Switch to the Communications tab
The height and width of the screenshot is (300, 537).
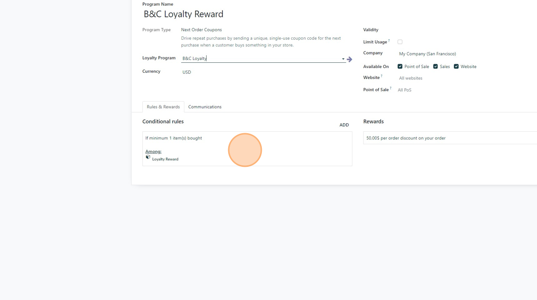205,107
